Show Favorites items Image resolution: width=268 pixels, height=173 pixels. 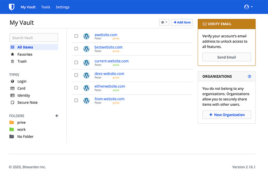click(x=25, y=54)
